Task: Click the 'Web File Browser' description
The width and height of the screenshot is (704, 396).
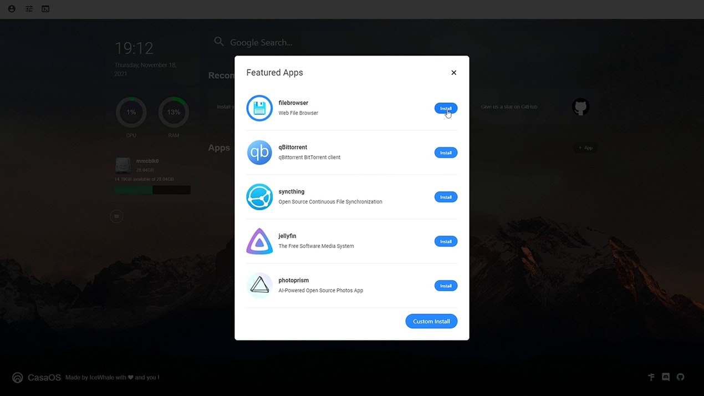Action: pyautogui.click(x=298, y=113)
